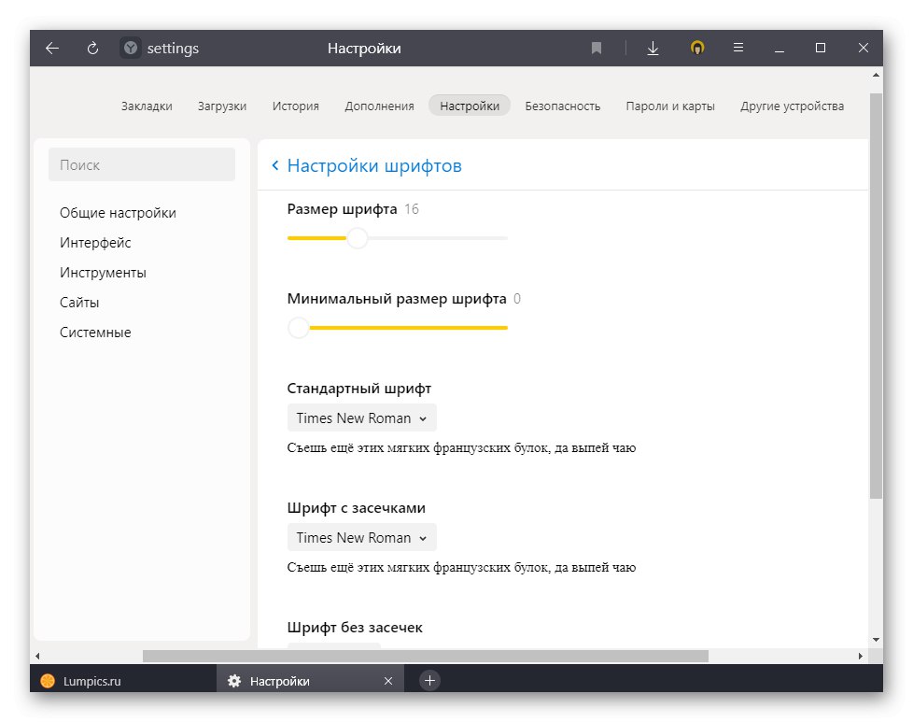913x722 pixels.
Task: Click the Поиск settings search field
Action: (142, 165)
